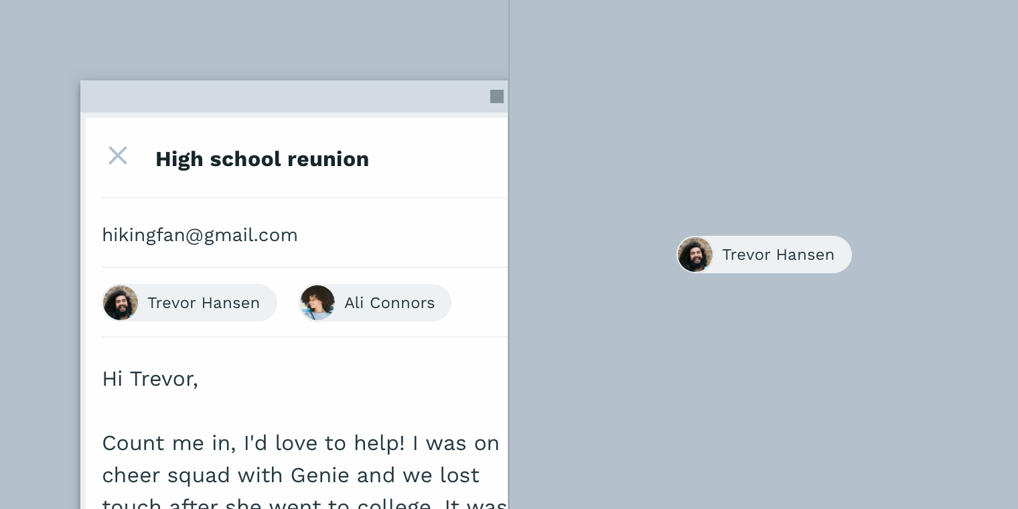Select Trevor Hansen name in recipient chip
1018x509 pixels.
pyautogui.click(x=203, y=303)
